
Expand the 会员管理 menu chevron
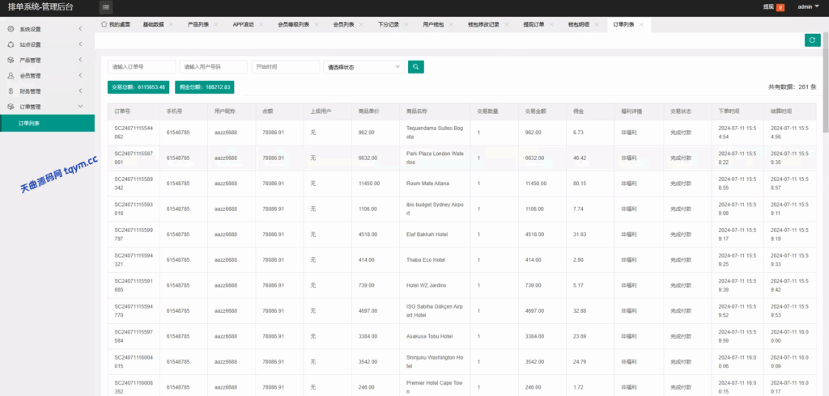click(x=80, y=75)
